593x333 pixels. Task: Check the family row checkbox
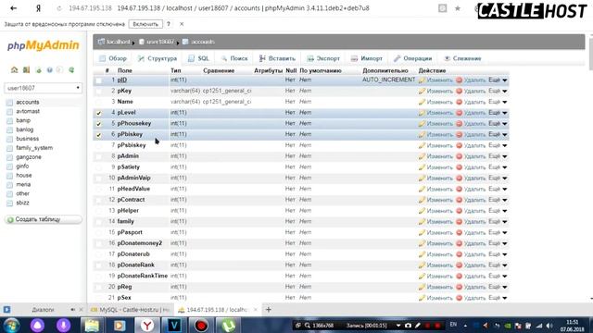(99, 222)
